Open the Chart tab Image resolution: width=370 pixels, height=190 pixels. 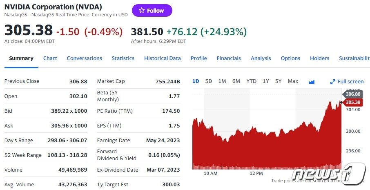click(x=50, y=58)
